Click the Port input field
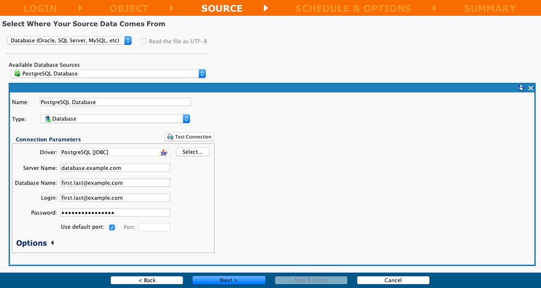The width and height of the screenshot is (541, 288). coord(154,227)
